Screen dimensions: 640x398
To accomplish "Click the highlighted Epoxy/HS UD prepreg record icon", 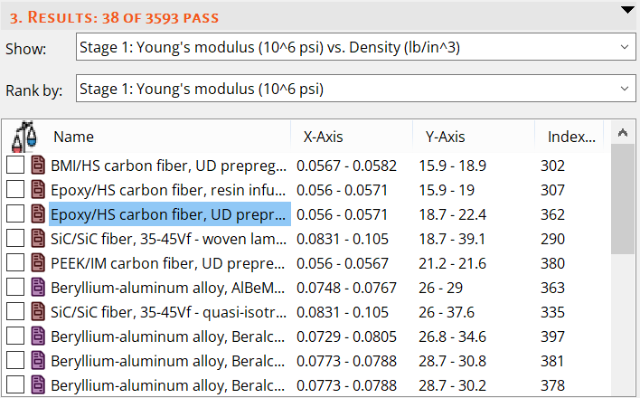I will [38, 214].
